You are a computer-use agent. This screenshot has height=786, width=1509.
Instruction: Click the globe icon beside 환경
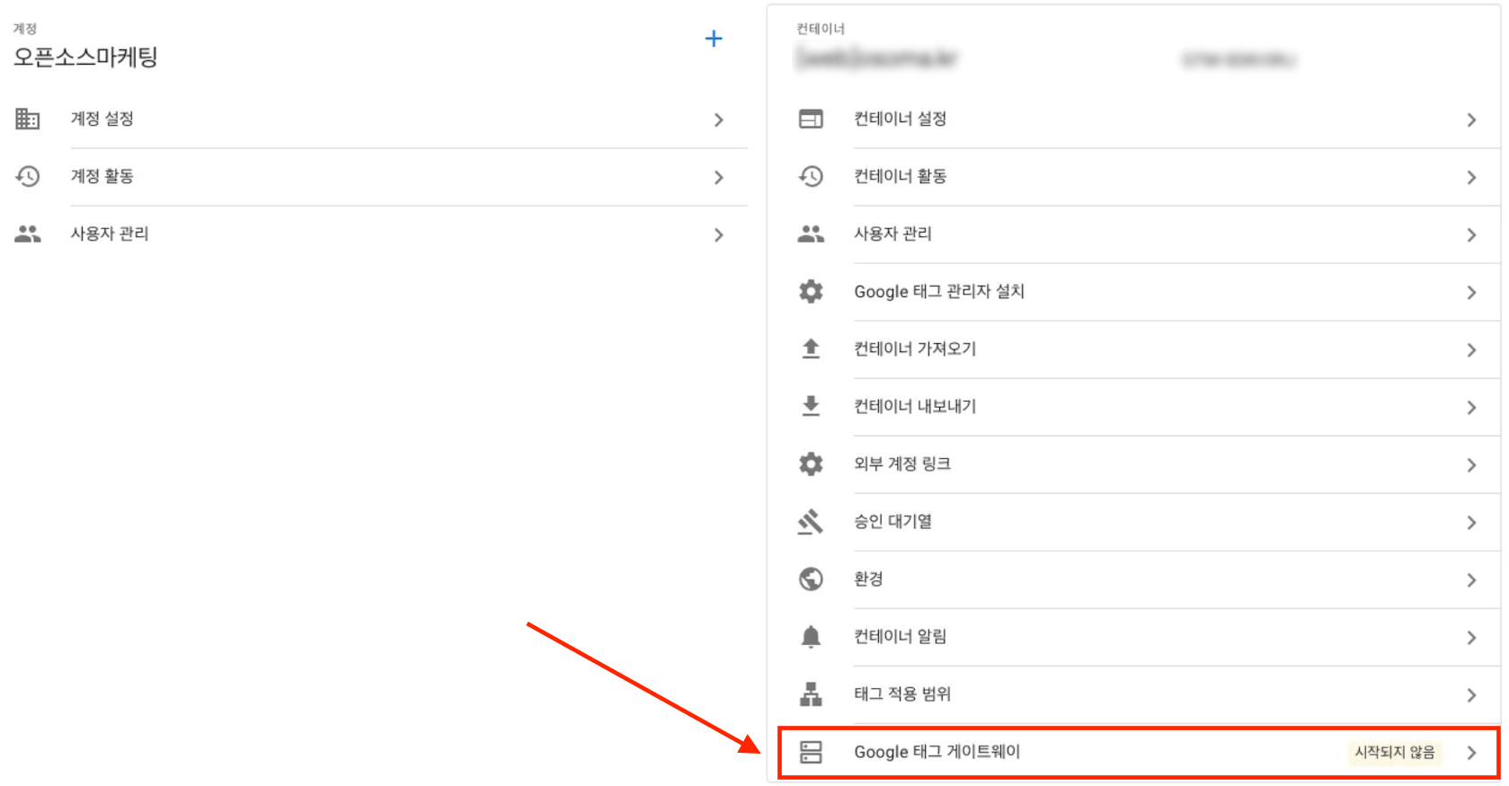pos(811,578)
